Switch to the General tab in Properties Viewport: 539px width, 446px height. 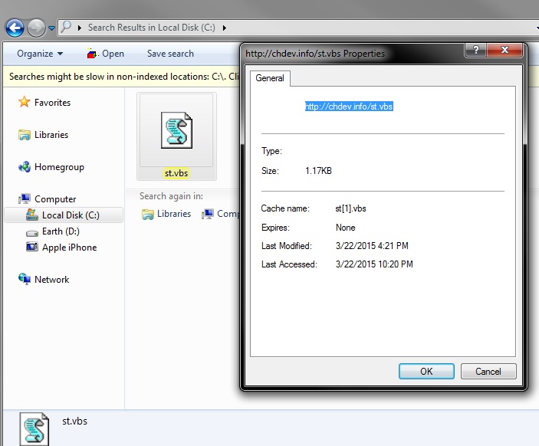point(270,78)
